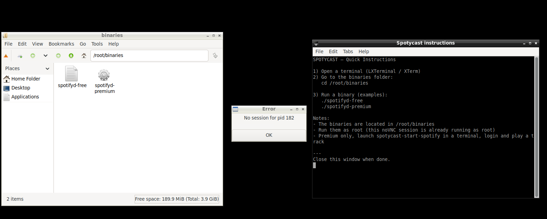Click the 'cd /root/binaries' line in the terminal
Image resolution: width=547 pixels, height=219 pixels.
coord(345,83)
